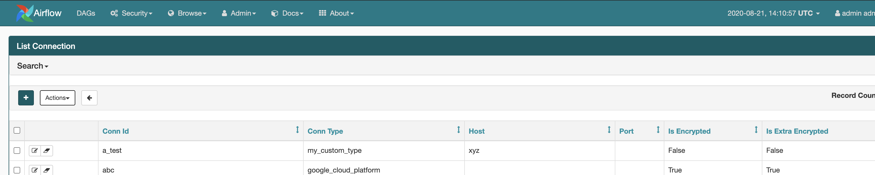Image resolution: width=875 pixels, height=175 pixels.
Task: Open the Admin menu
Action: tap(239, 13)
